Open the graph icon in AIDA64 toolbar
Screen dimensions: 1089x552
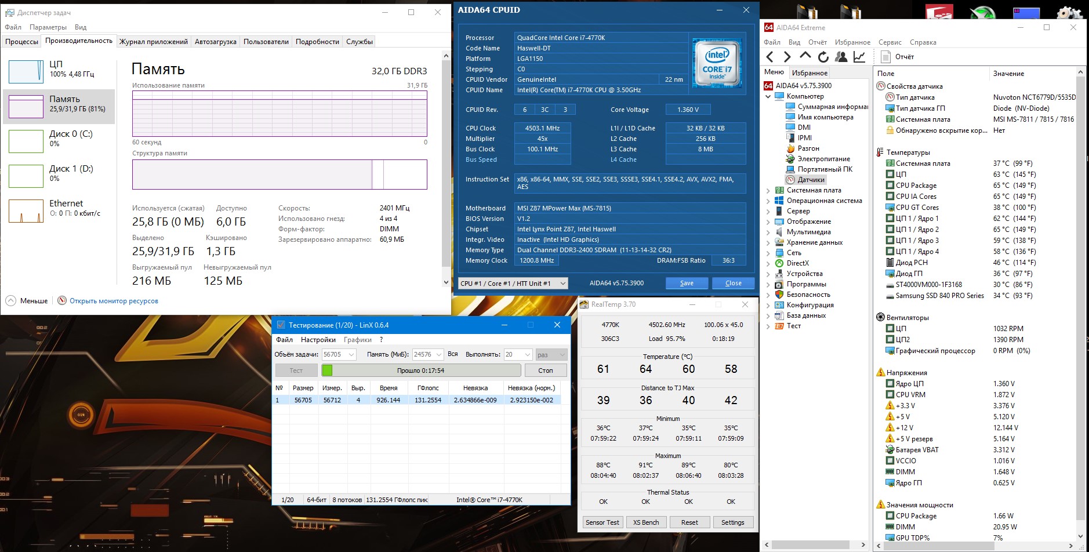click(x=859, y=57)
